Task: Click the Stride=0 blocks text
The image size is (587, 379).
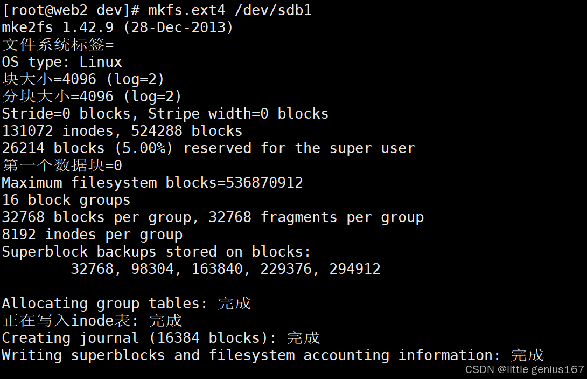Action: coord(67,114)
